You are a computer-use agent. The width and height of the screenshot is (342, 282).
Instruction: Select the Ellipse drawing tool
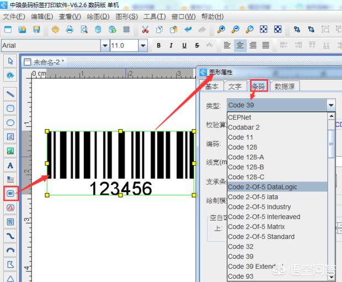(x=10, y=123)
